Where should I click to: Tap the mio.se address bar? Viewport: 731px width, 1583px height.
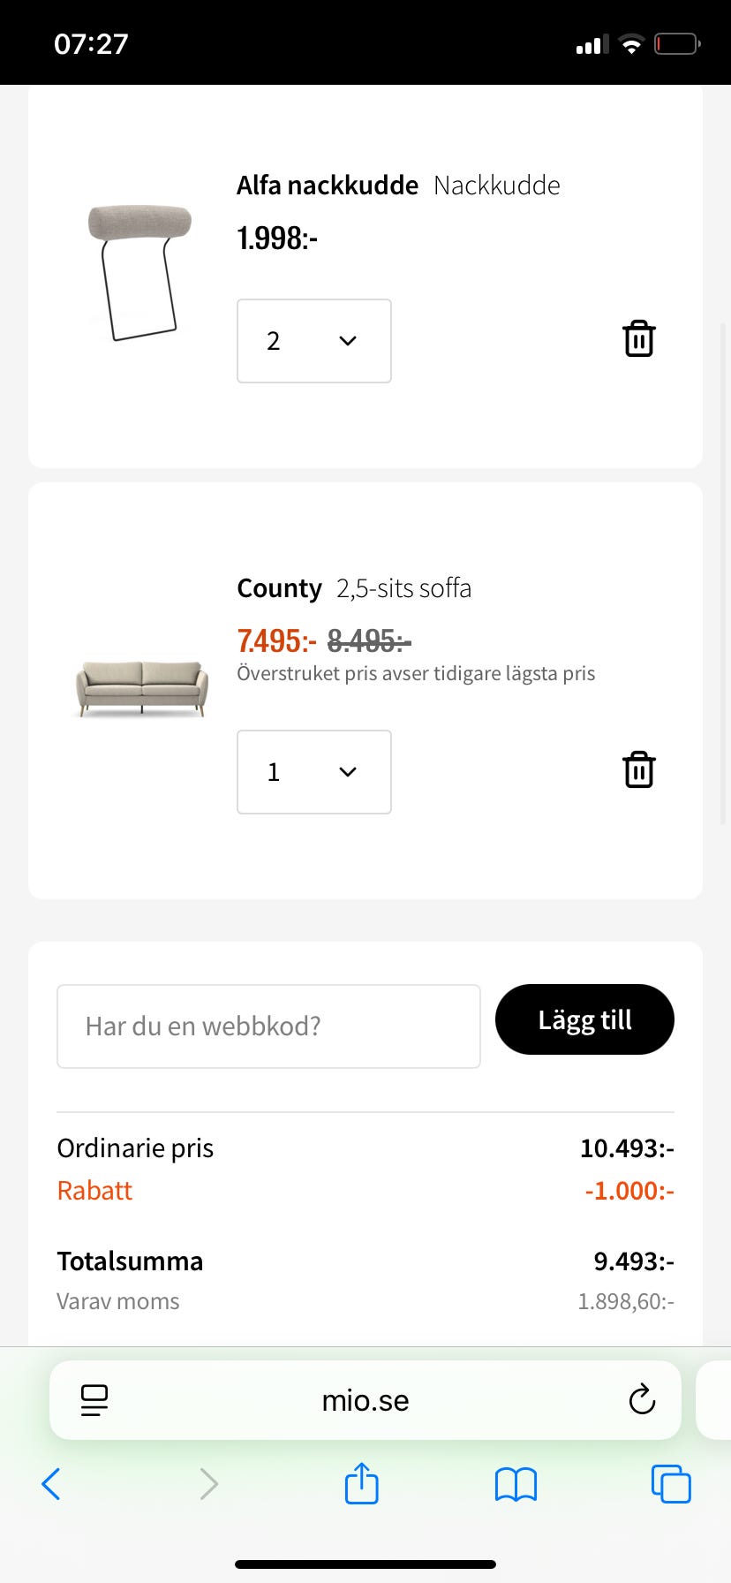[x=365, y=1400]
